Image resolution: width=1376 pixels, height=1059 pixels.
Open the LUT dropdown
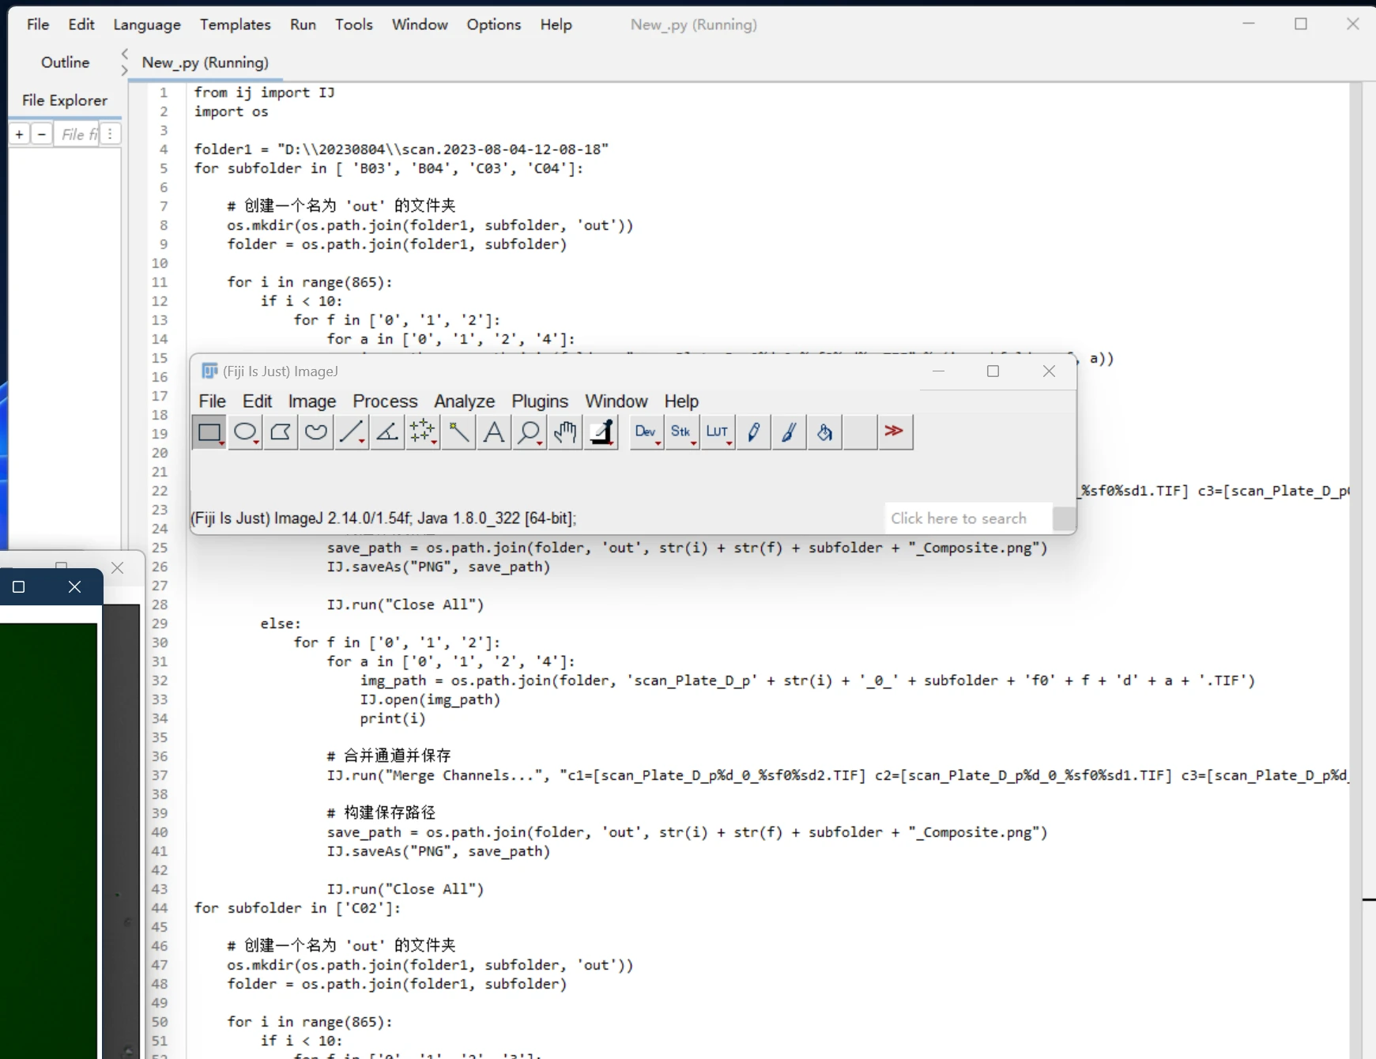(717, 432)
